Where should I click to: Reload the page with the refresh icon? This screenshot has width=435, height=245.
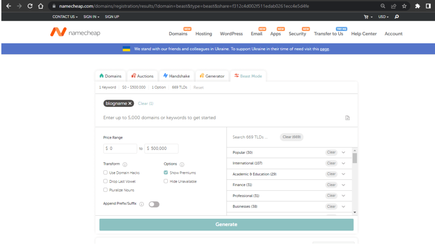[30, 6]
